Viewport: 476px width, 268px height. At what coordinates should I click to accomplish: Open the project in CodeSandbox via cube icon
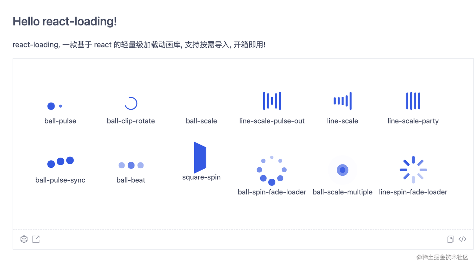(24, 239)
